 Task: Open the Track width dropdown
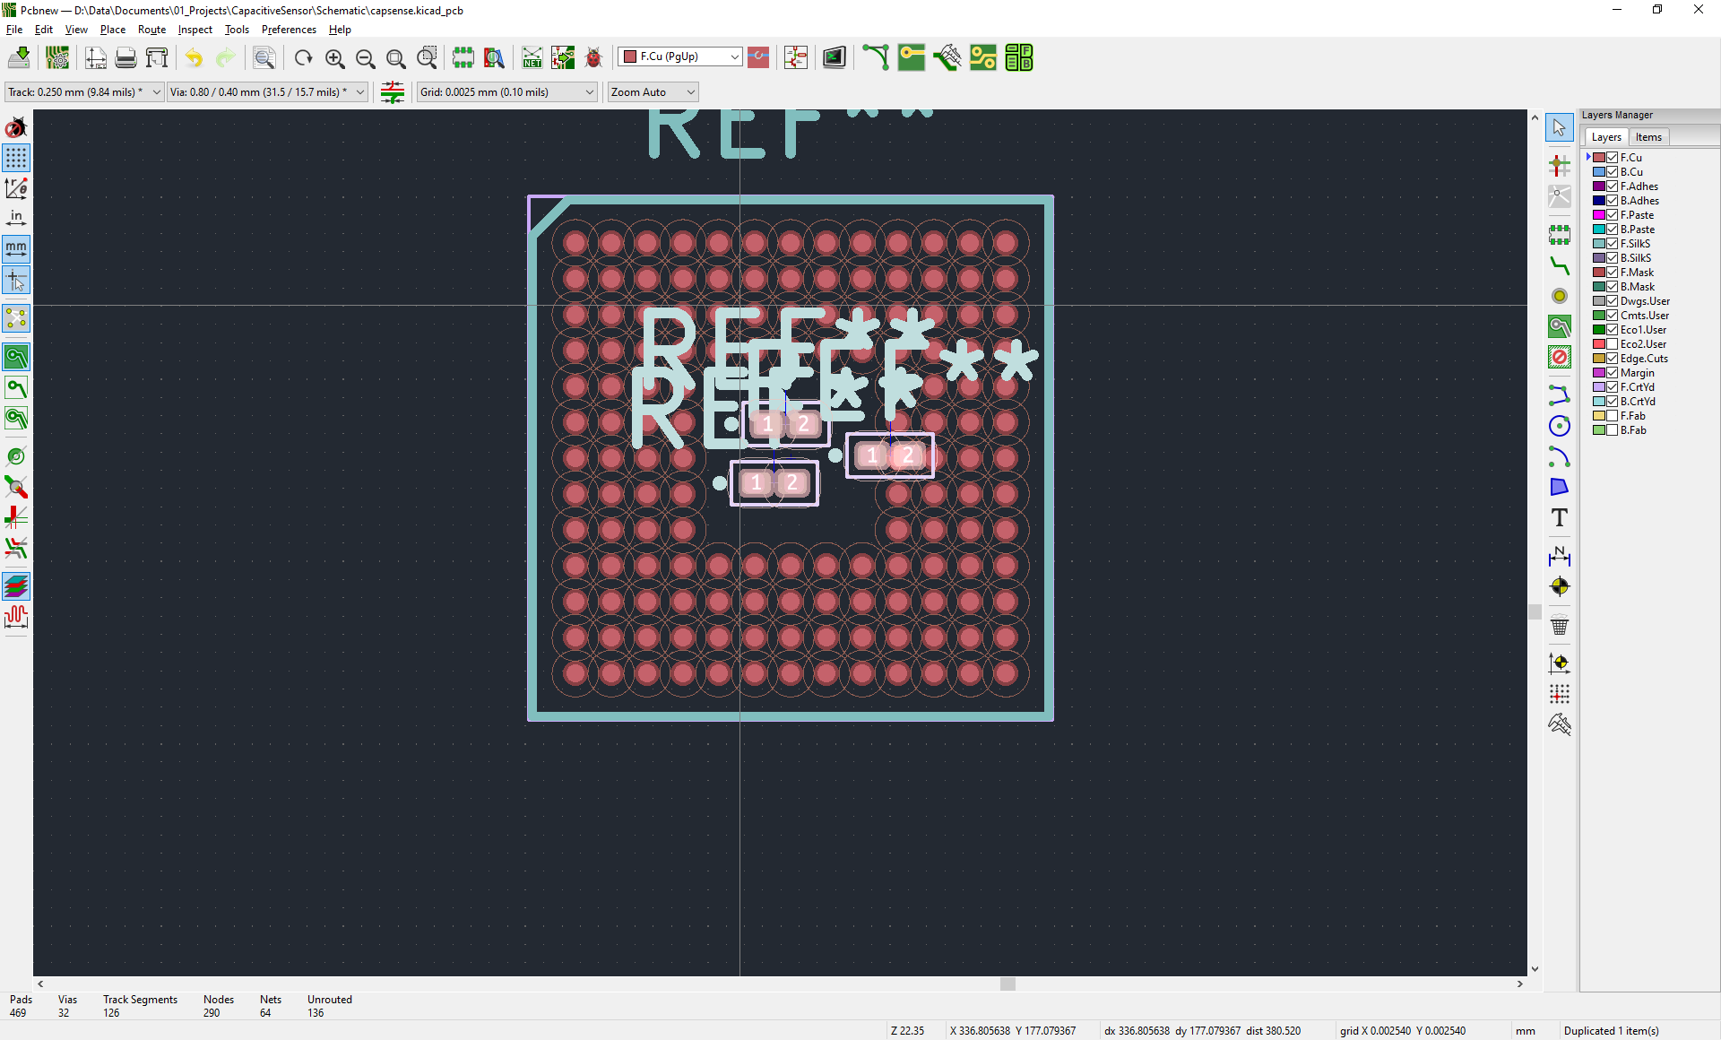click(84, 92)
